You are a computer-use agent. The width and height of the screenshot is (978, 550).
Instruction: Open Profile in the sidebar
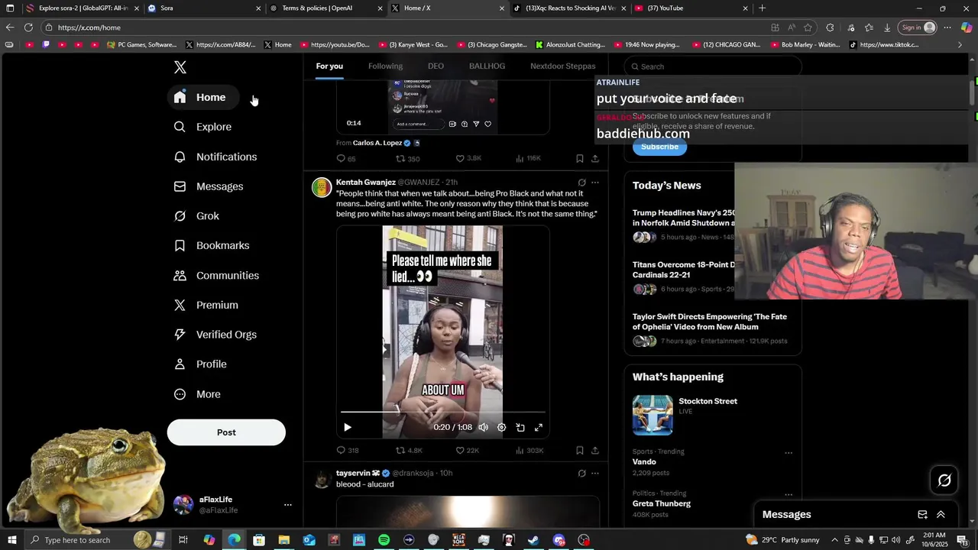(200, 364)
